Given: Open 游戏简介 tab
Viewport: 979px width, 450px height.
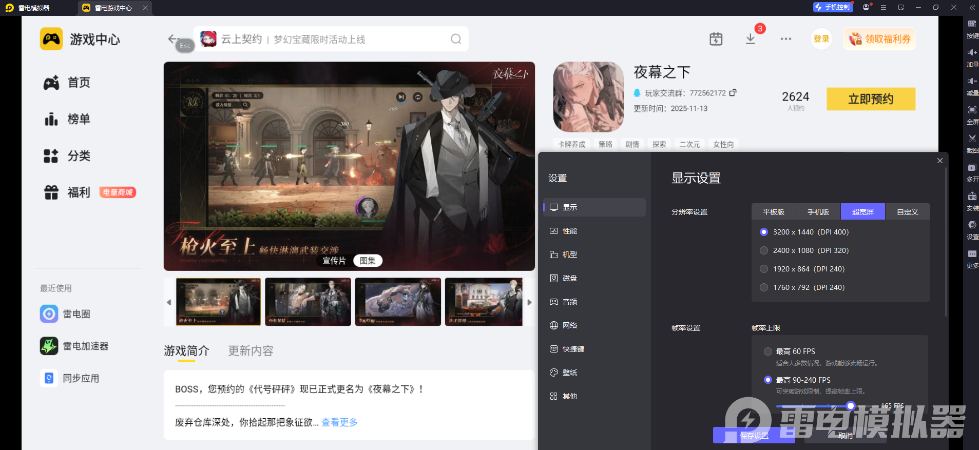Looking at the screenshot, I should 186,351.
